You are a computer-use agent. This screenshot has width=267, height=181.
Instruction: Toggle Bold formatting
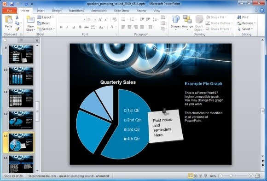point(61,27)
